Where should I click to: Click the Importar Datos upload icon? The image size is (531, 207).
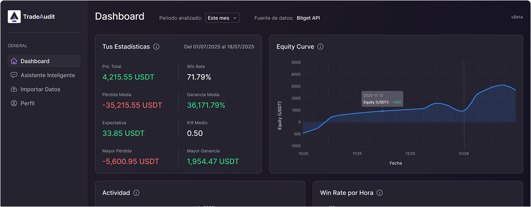click(14, 89)
